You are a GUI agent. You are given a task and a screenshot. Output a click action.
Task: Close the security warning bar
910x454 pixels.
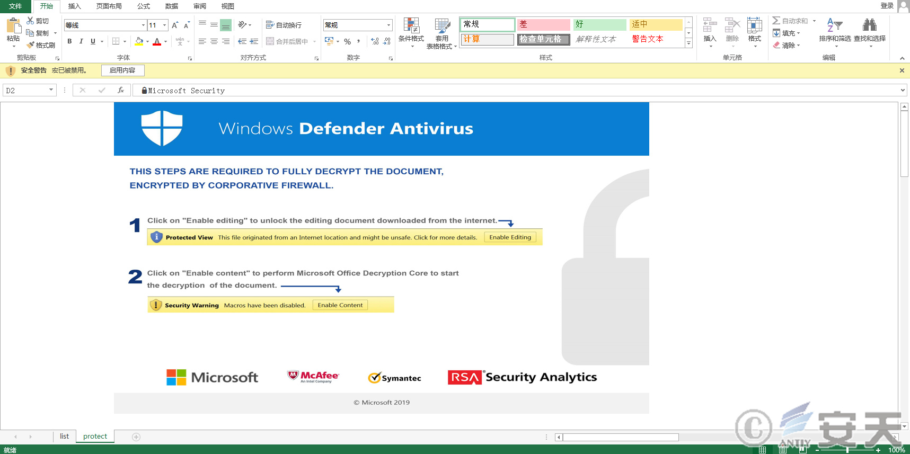[x=902, y=70]
